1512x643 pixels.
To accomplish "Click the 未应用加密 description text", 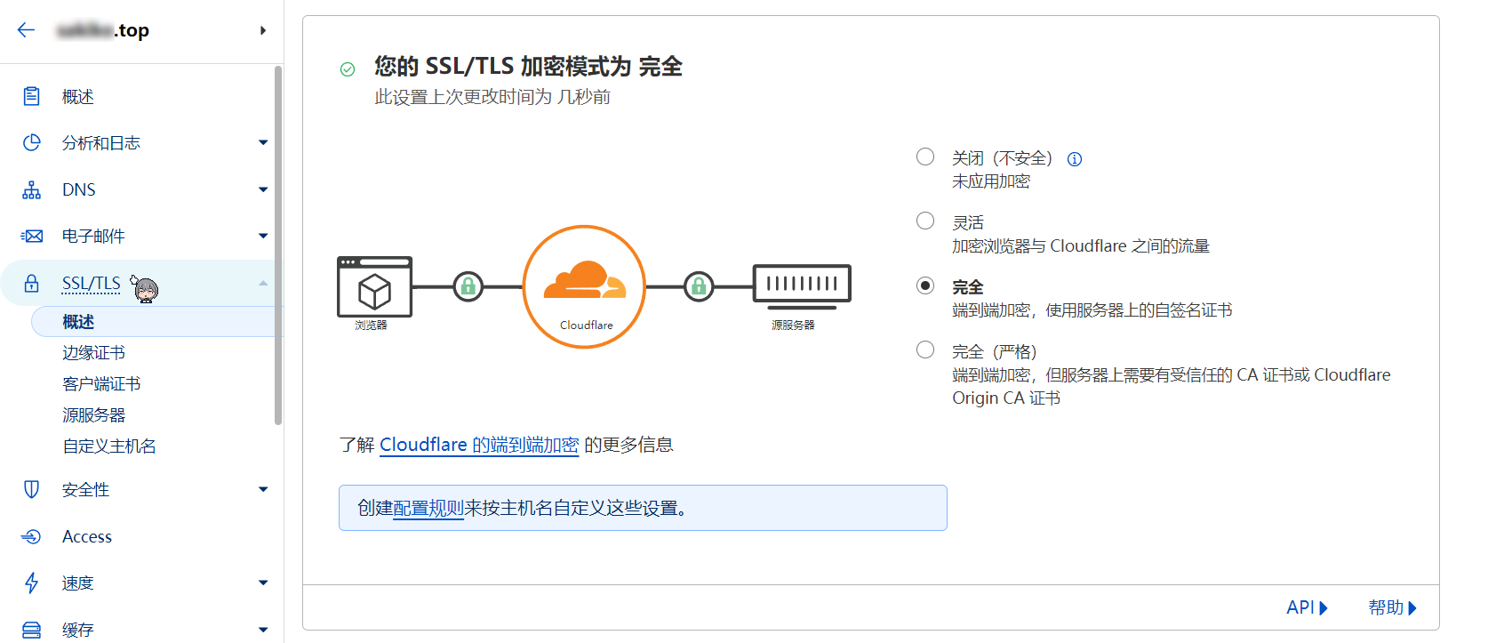I will coord(991,181).
